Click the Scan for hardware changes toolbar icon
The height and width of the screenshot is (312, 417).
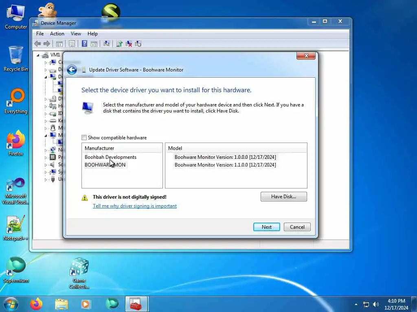107,44
